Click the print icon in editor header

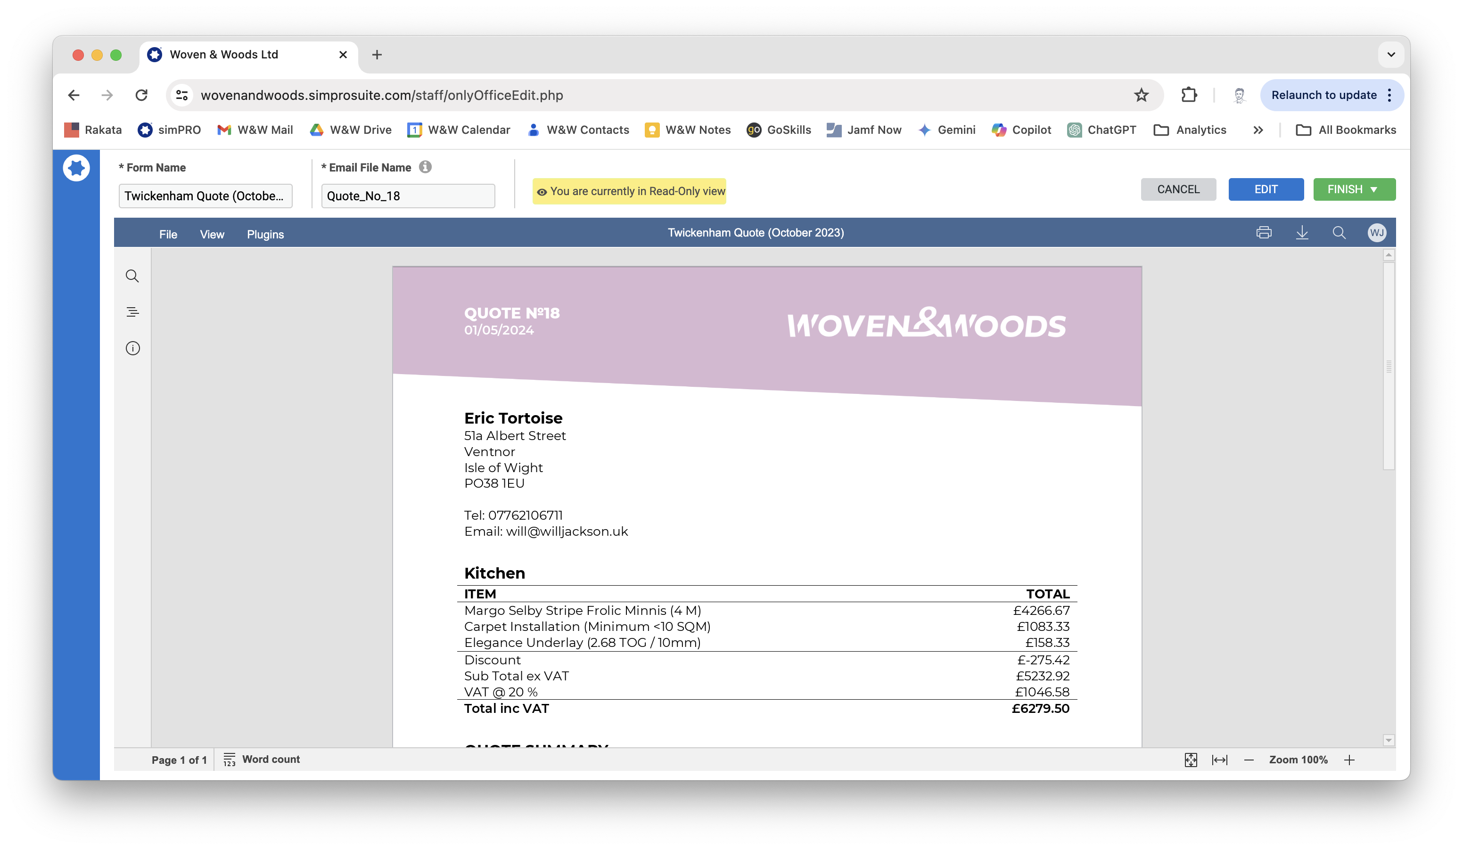pos(1263,233)
